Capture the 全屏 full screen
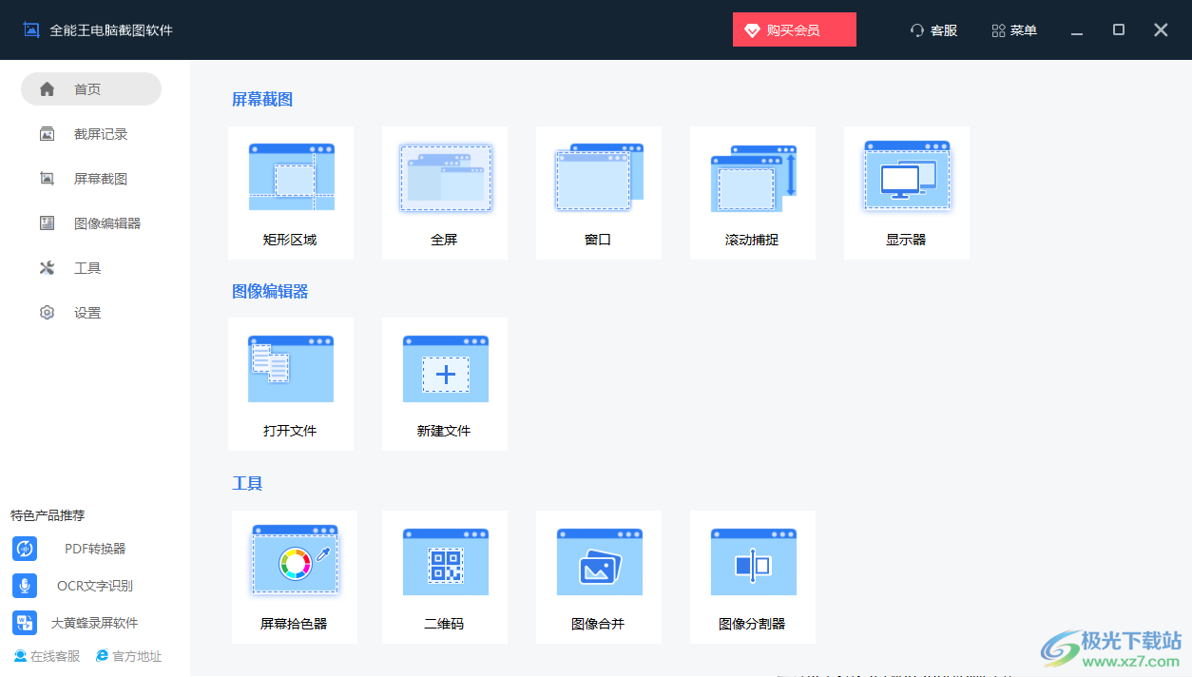Viewport: 1192px width, 677px height. (x=445, y=193)
